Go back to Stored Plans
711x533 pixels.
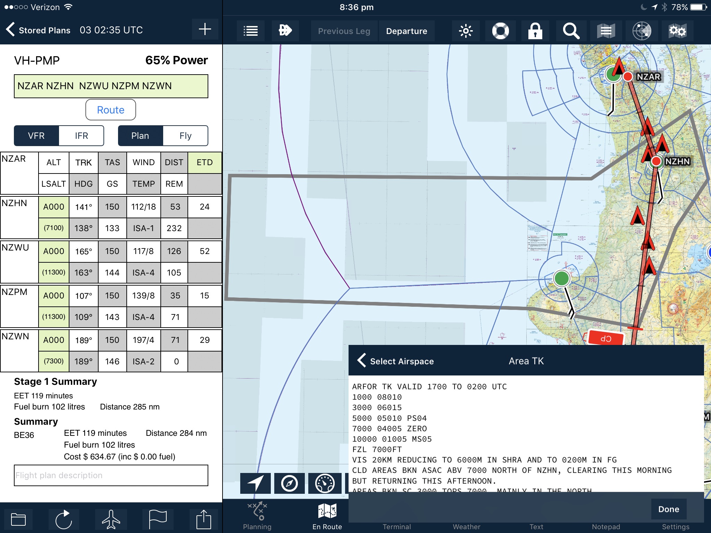(38, 30)
